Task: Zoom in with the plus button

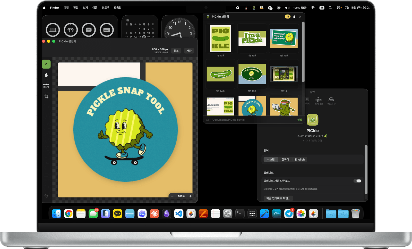Action: [191, 196]
